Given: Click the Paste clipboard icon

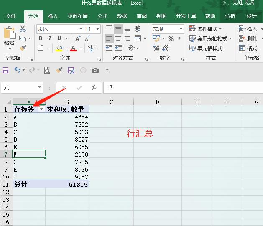Looking at the screenshot, I should pos(9,33).
